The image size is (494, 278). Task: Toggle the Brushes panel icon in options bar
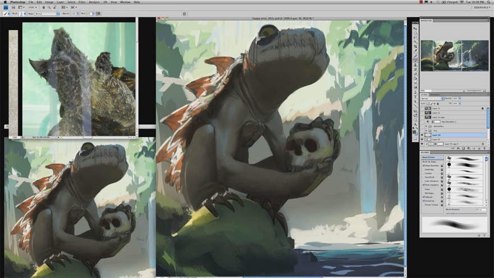tap(184, 14)
